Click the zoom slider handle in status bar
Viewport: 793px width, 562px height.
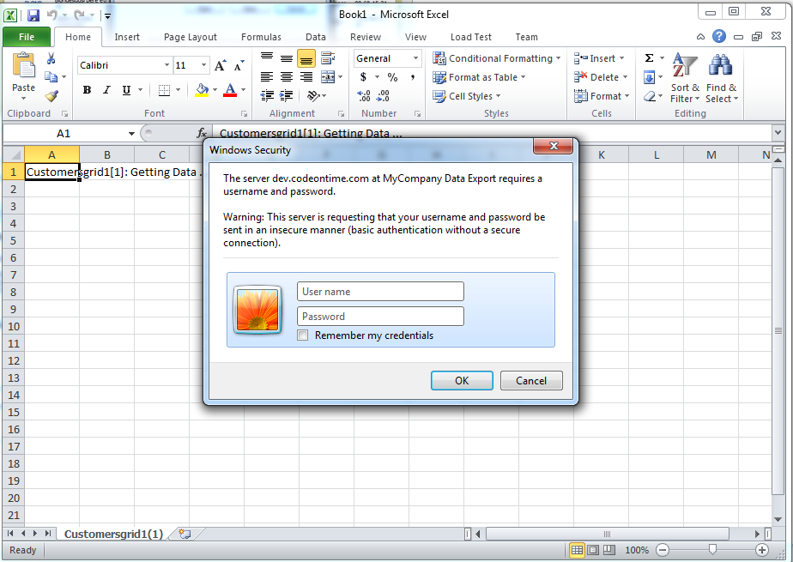tap(712, 549)
